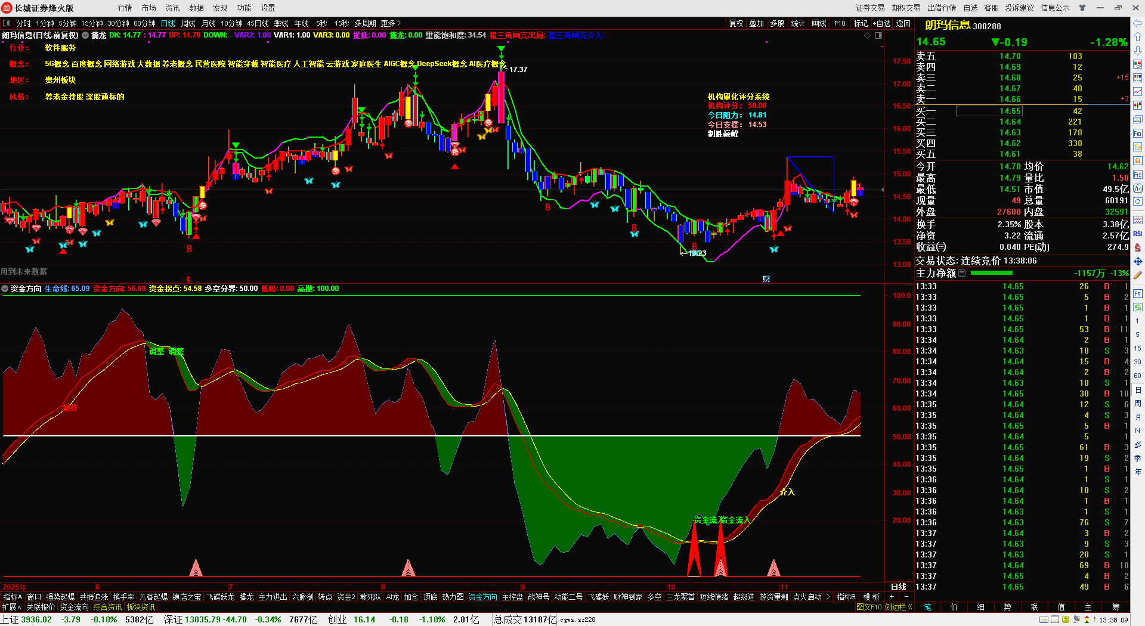Toggle 侧边栏 sidebar visibility
This screenshot has height=626, width=1145.
tap(899, 607)
